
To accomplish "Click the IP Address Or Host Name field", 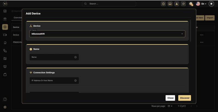I will [x=54, y=81].
